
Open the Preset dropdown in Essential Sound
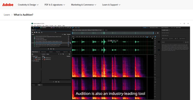pos(175,42)
